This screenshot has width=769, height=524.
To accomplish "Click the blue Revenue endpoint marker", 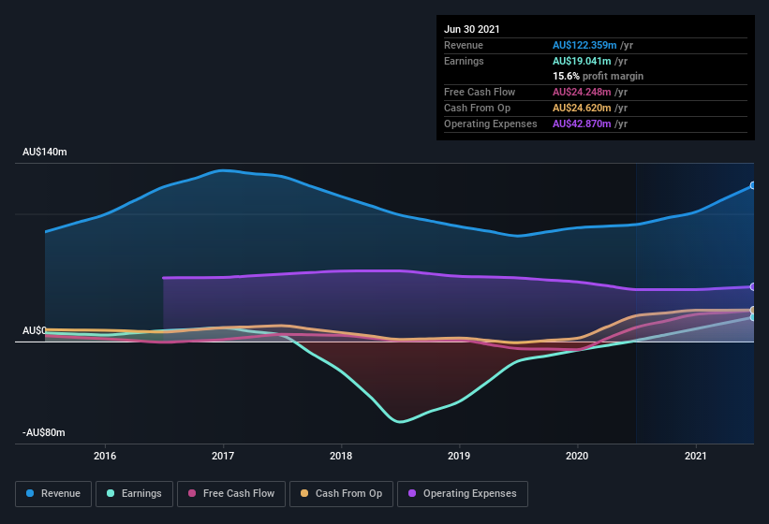I will tap(753, 185).
